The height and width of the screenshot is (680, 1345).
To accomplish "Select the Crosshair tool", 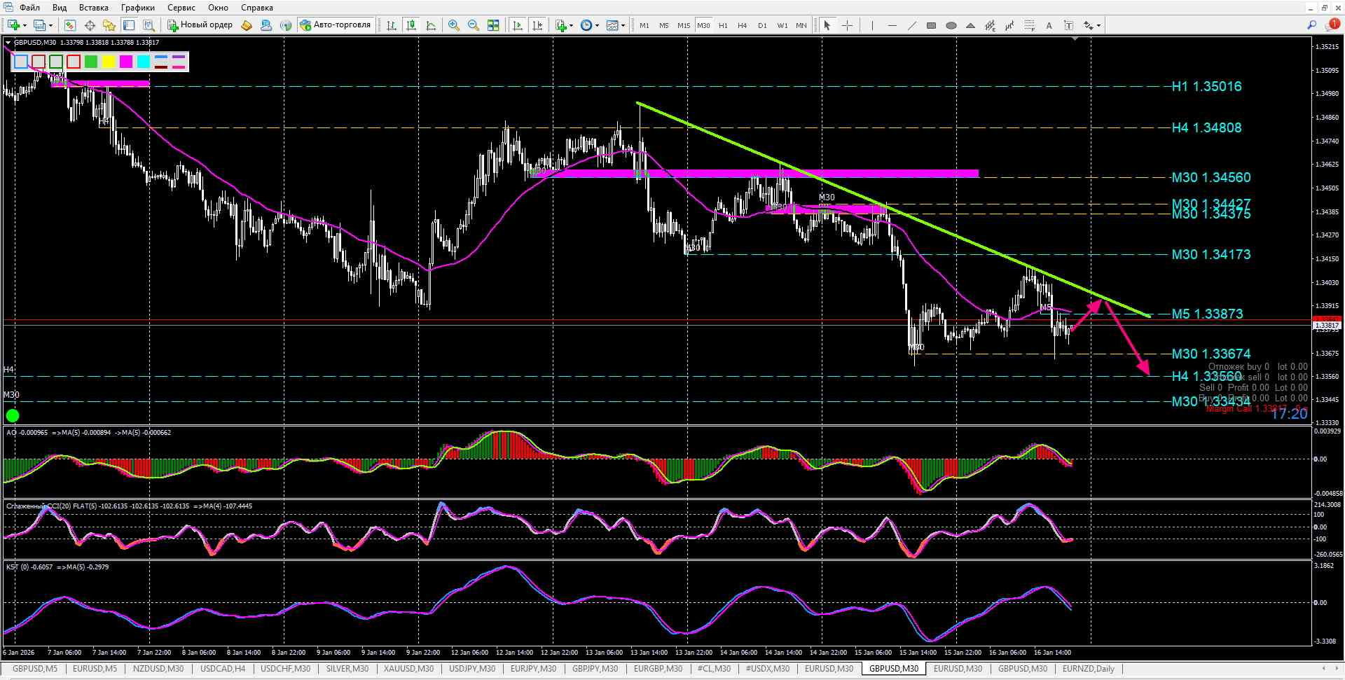I will point(847,25).
